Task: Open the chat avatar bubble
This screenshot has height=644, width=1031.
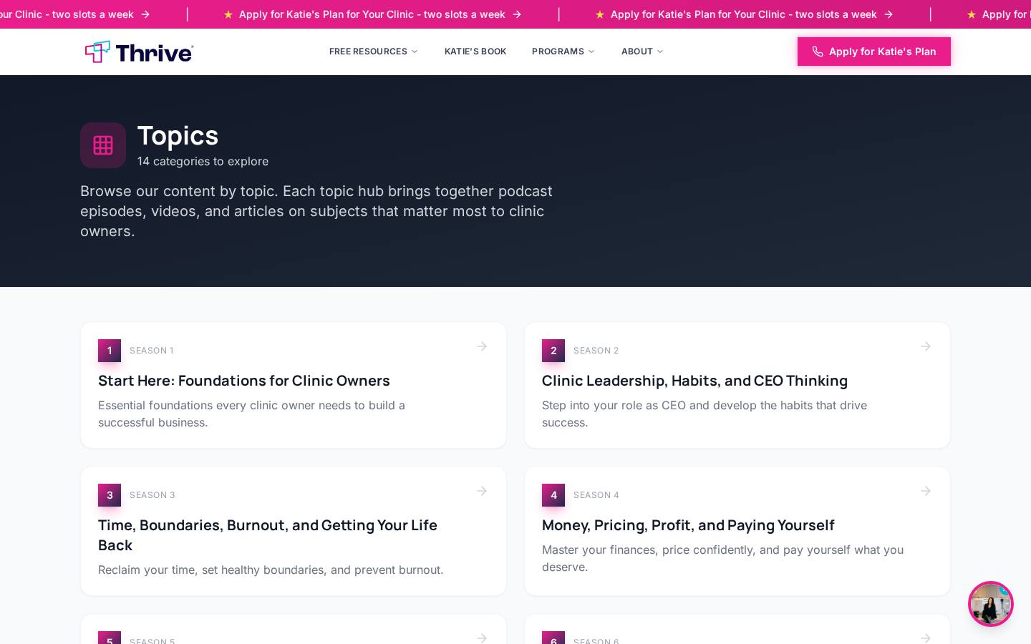Action: (x=991, y=604)
